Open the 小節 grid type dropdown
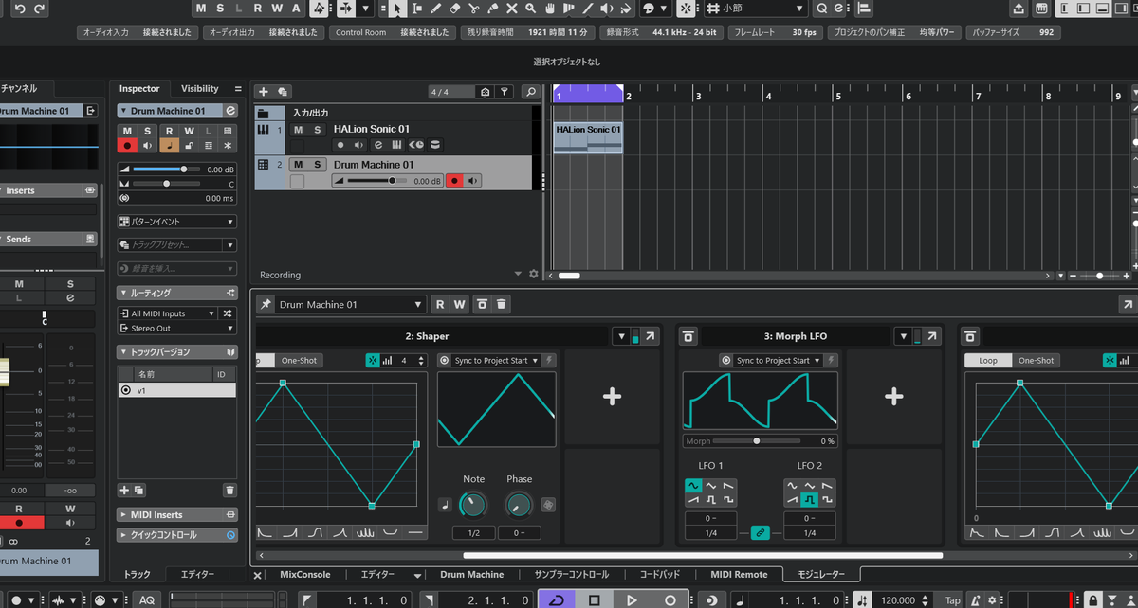Viewport: 1138px width, 608px height. 756,9
